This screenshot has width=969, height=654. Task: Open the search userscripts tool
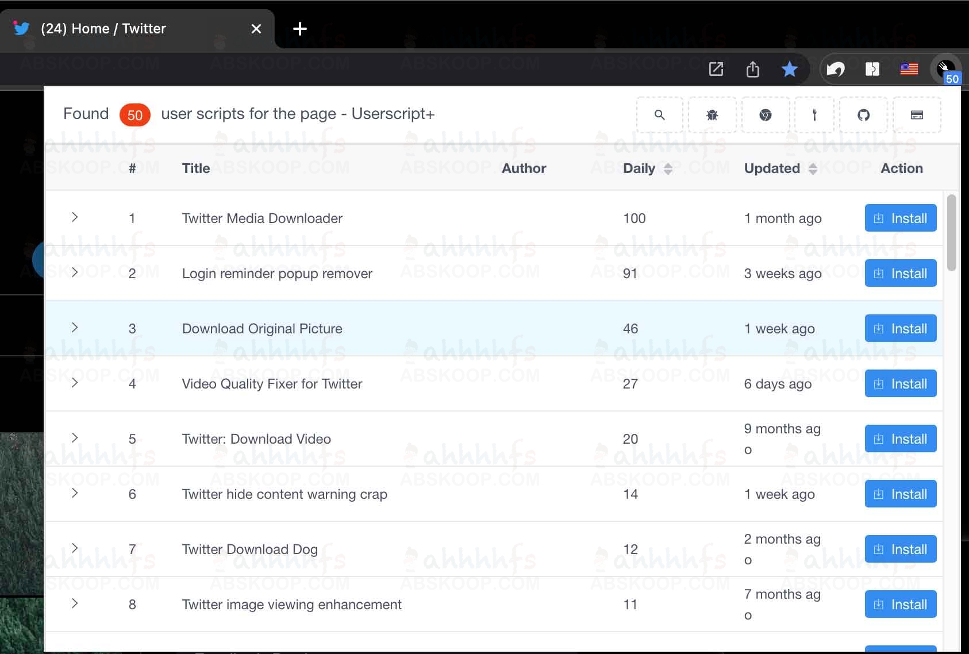pos(659,115)
